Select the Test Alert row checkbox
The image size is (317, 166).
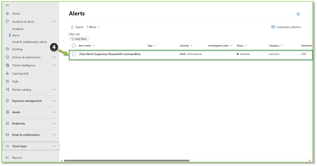[x=74, y=54]
